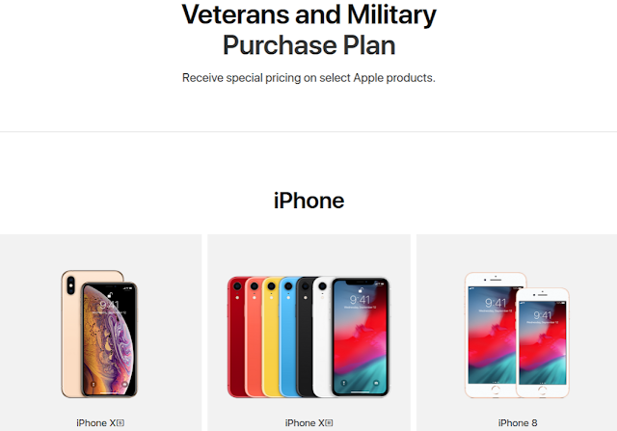Viewport: 617px width, 431px height.
Task: Click the iPhone XS label link
Action: click(100, 422)
